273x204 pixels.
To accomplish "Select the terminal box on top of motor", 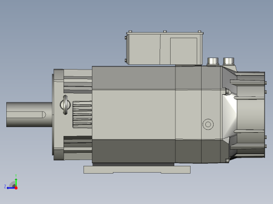I will point(165,48).
